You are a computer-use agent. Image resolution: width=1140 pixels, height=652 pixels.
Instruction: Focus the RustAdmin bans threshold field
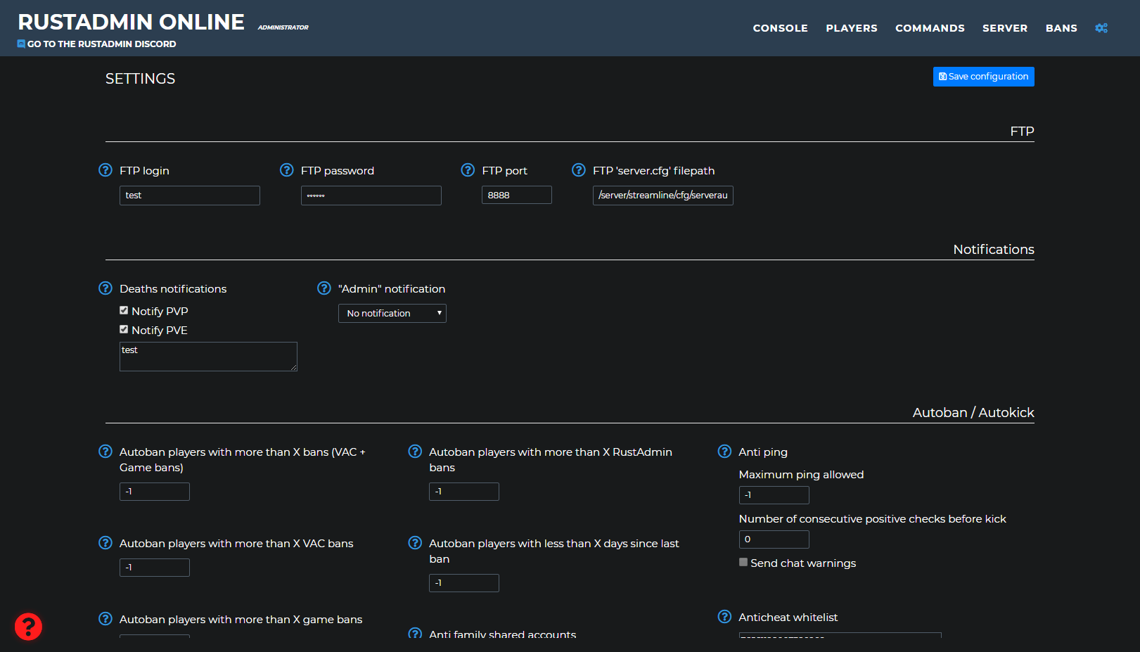[x=464, y=492]
